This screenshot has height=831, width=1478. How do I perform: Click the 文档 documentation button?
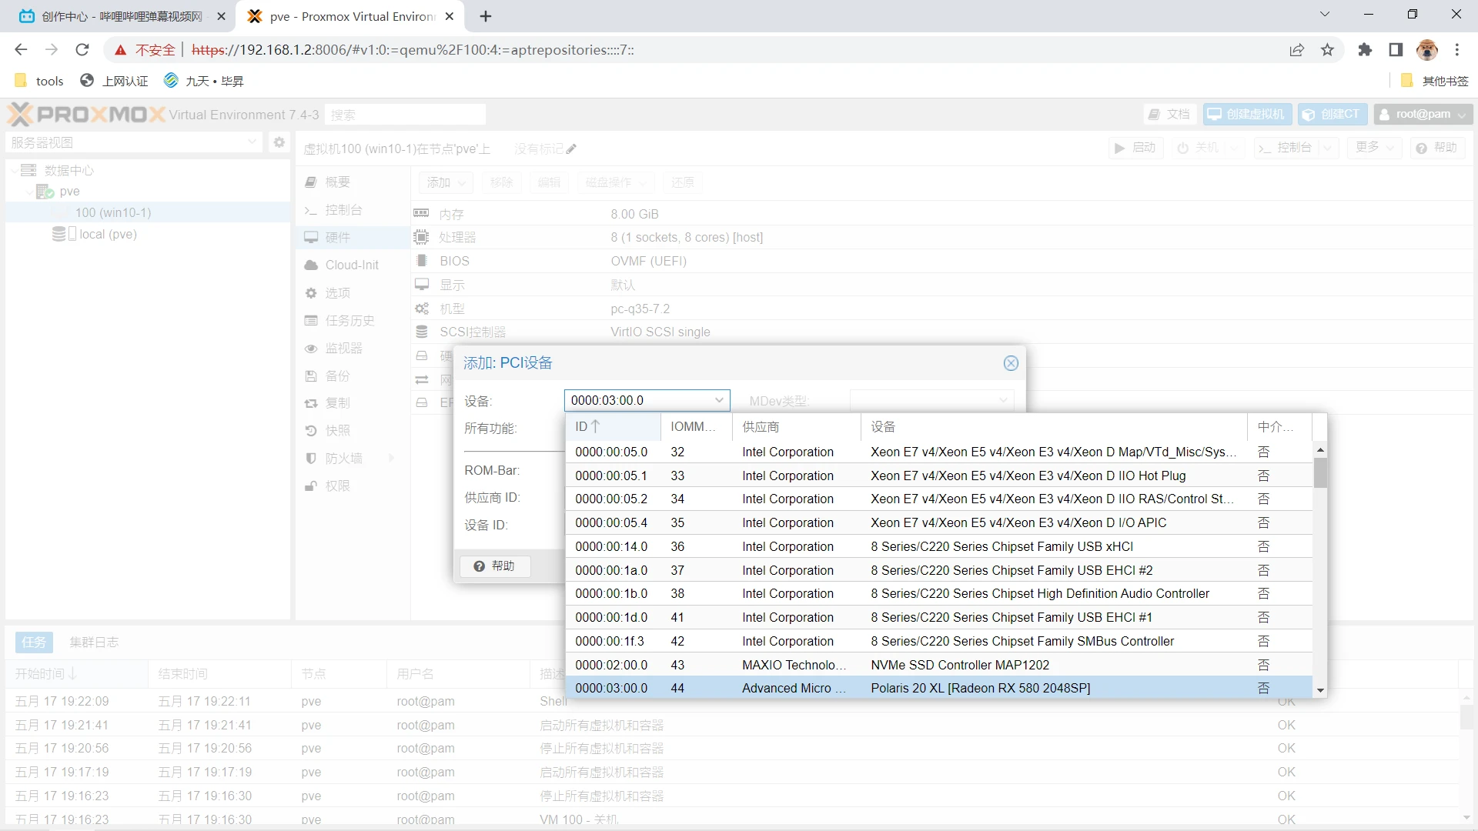click(x=1169, y=115)
